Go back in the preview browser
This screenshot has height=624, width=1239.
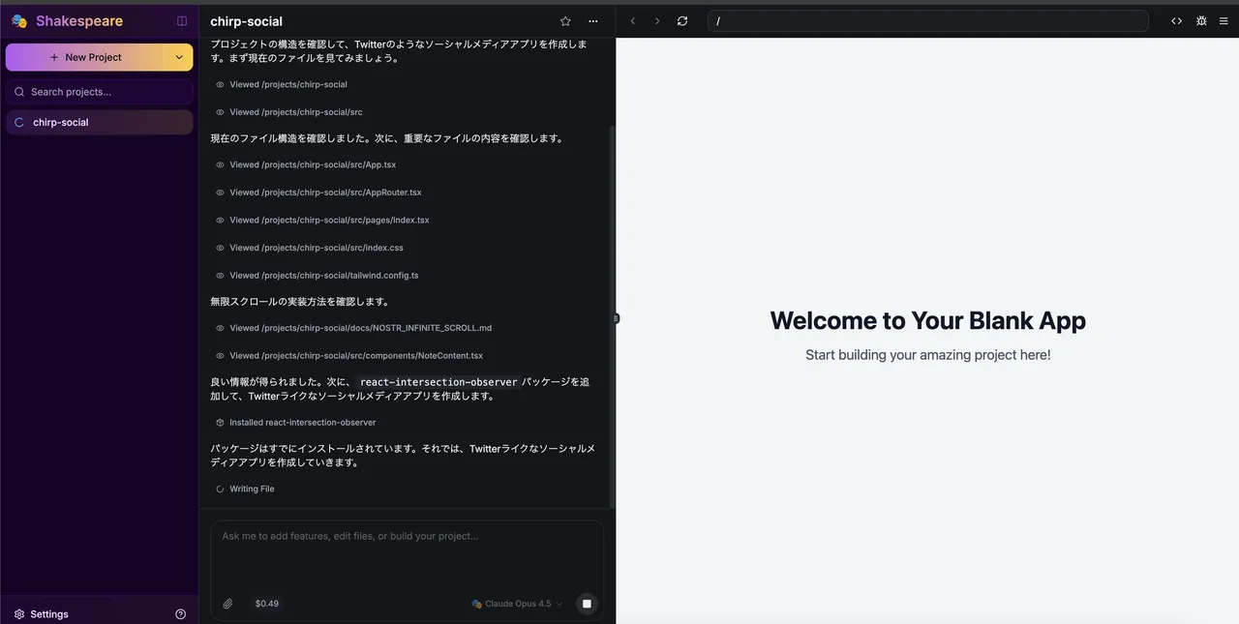pos(633,21)
